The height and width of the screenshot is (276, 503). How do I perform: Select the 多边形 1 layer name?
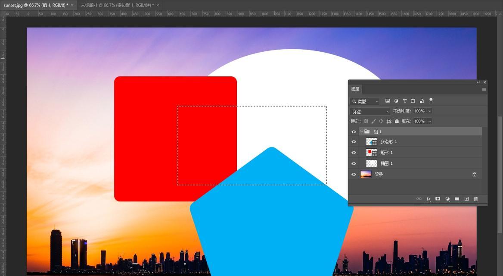coord(389,142)
